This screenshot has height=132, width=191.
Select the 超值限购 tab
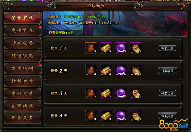23,56
